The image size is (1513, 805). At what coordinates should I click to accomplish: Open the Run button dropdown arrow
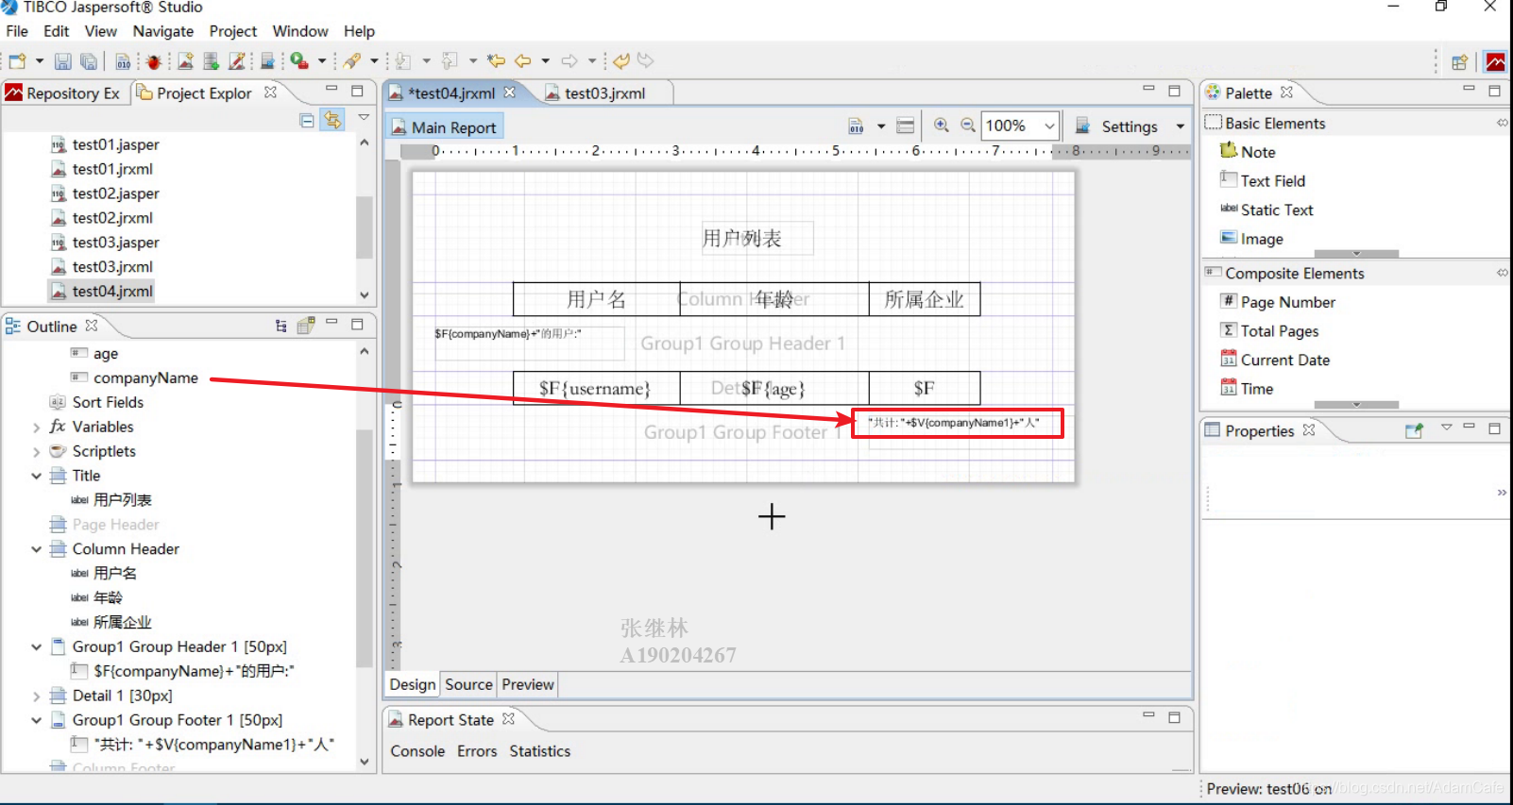pos(321,61)
